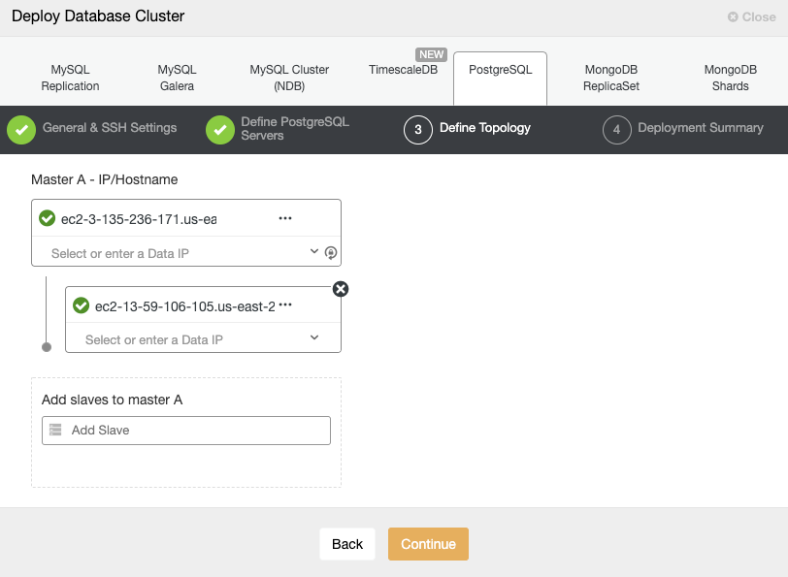Click step 3 circle for Define Topology

(418, 130)
